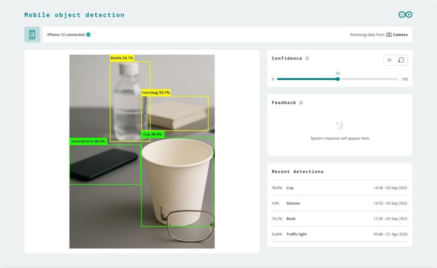Select the Book 70,2% detection row

[x=339, y=218]
